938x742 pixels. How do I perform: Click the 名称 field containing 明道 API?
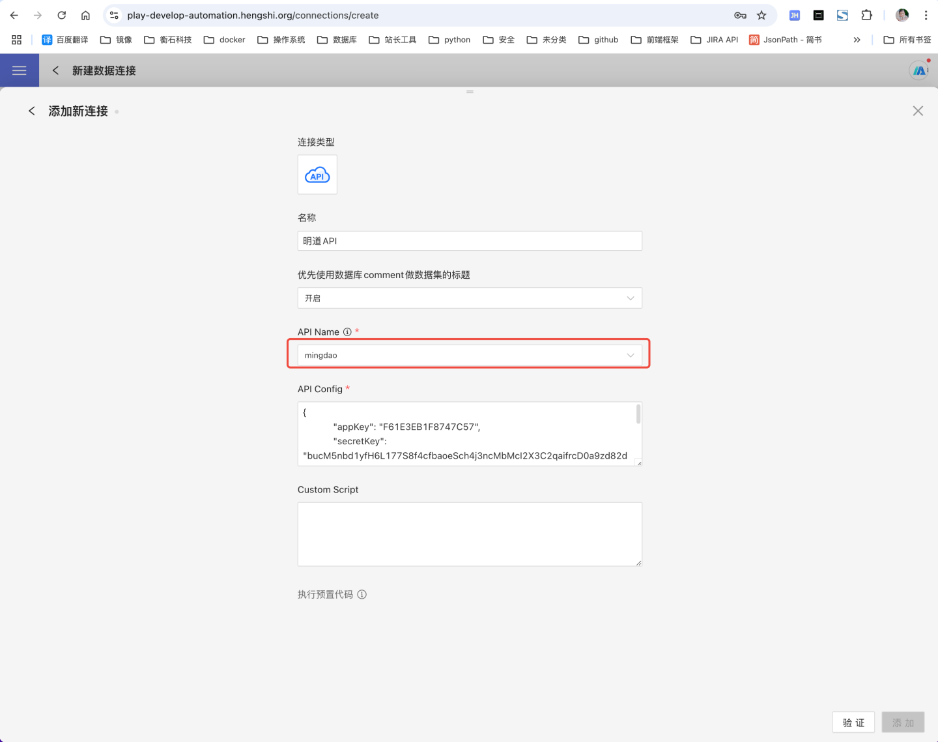pos(469,241)
